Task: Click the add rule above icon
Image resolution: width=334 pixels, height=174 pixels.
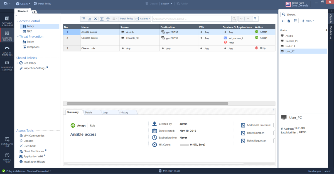Action: point(83,19)
